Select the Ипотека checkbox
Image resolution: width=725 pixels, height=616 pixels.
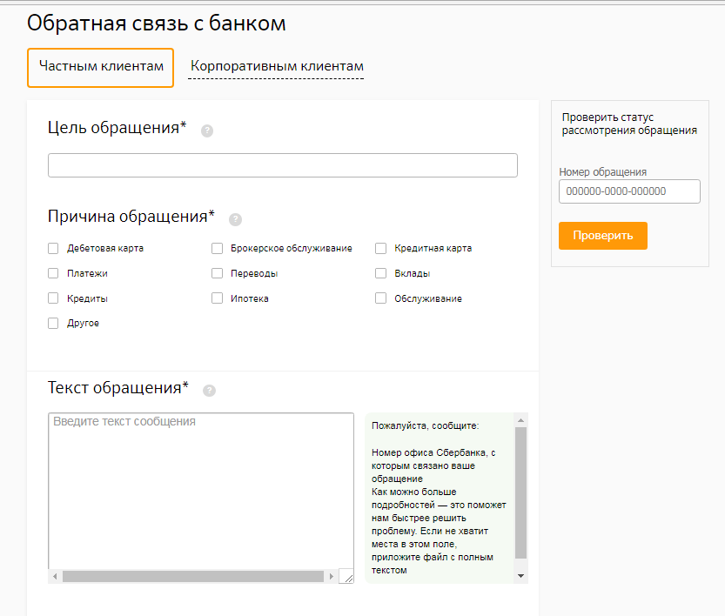pos(218,298)
